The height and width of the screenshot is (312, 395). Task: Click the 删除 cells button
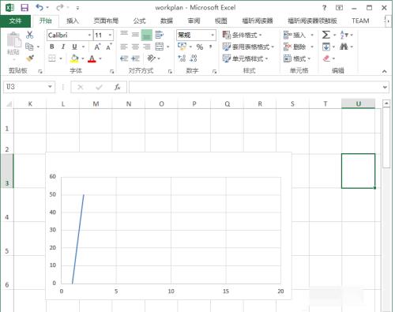click(295, 47)
